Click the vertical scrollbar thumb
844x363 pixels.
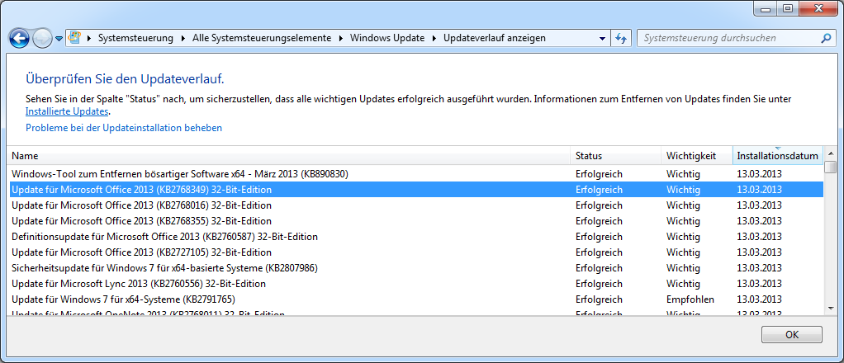[x=831, y=167]
